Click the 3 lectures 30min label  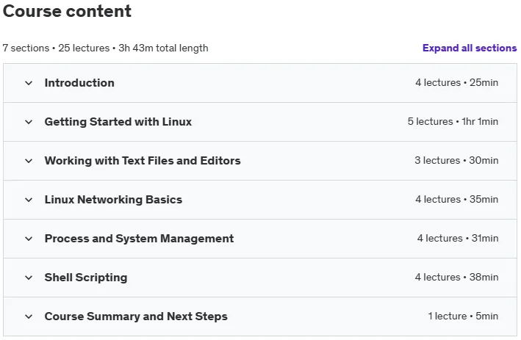(456, 160)
